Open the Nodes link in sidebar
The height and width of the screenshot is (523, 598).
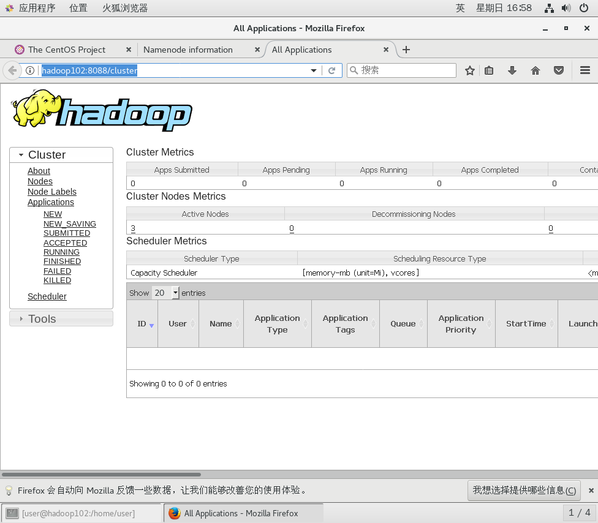[40, 181]
